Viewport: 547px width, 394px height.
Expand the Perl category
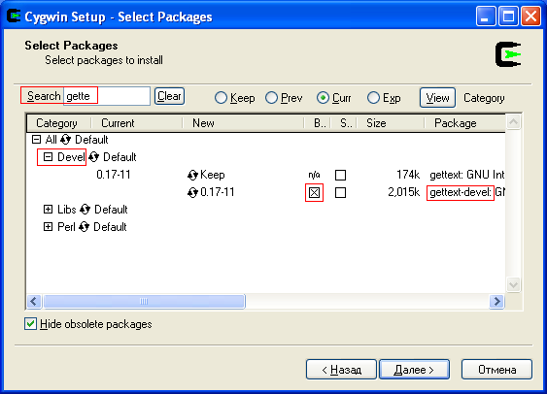[48, 227]
